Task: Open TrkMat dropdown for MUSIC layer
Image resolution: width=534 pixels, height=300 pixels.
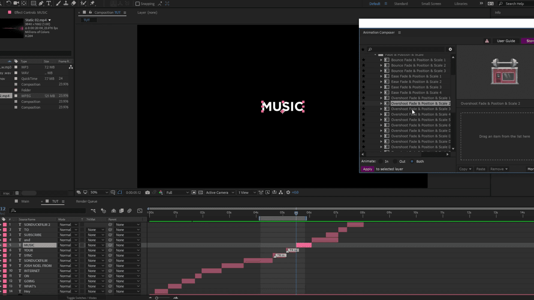Action: 96,245
